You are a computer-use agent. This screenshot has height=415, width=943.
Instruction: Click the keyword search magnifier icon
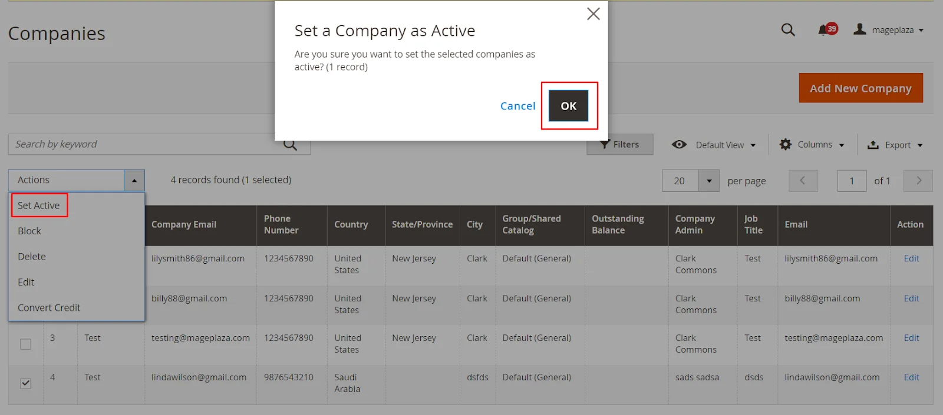tap(290, 145)
